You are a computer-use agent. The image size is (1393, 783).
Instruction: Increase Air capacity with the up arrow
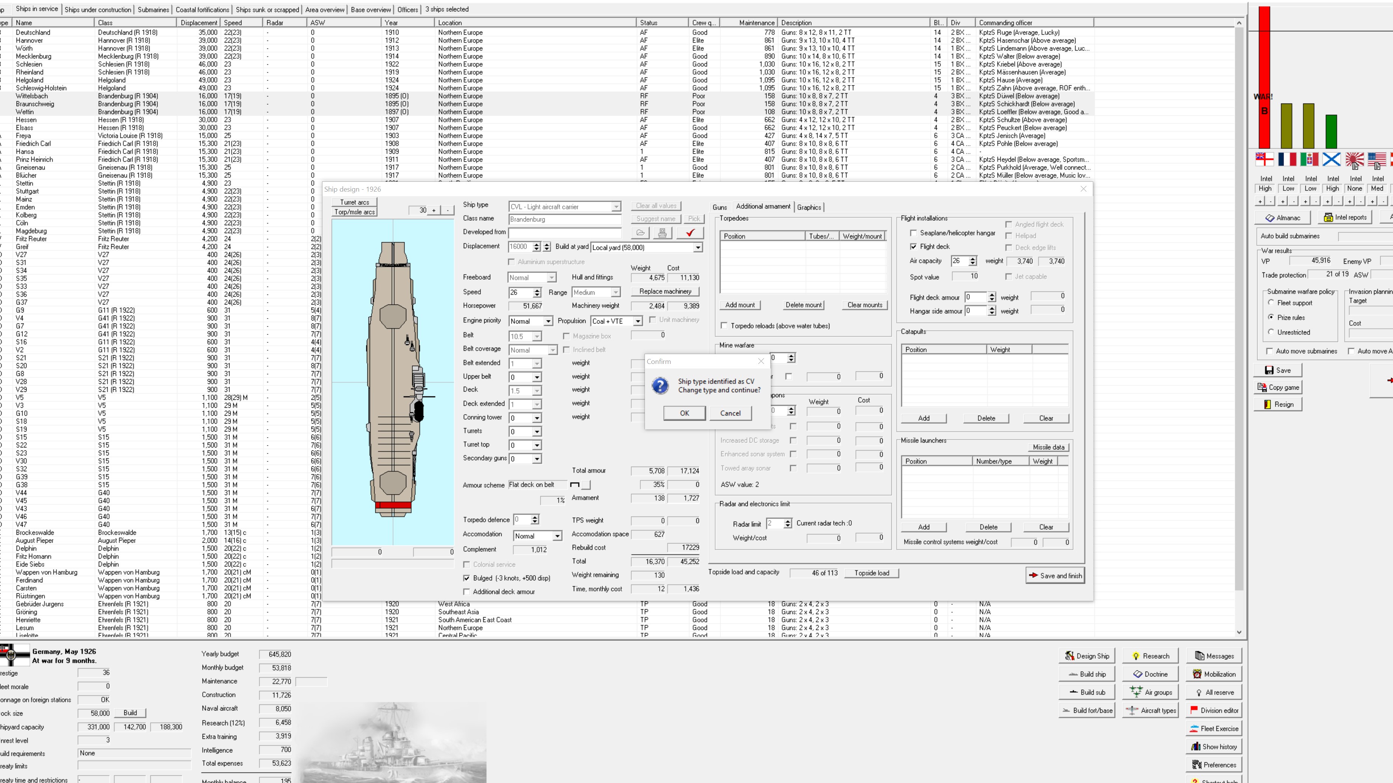click(973, 258)
